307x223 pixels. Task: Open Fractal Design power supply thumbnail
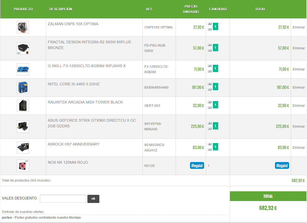pos(23,48)
